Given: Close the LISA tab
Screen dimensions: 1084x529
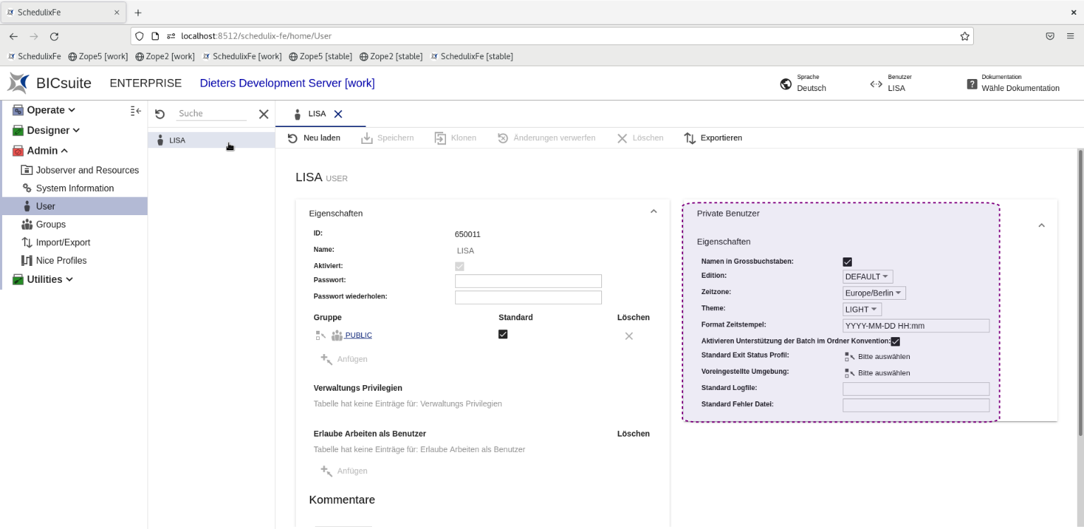Looking at the screenshot, I should coord(338,114).
